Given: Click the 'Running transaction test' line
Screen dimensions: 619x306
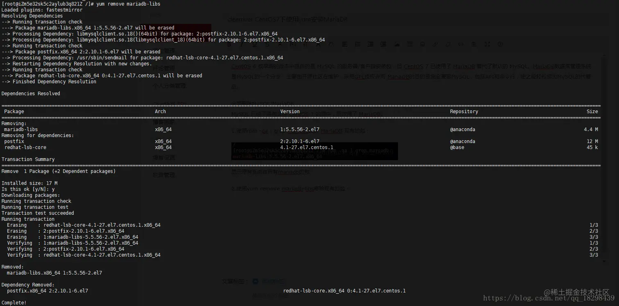Looking at the screenshot, I should point(35,207).
